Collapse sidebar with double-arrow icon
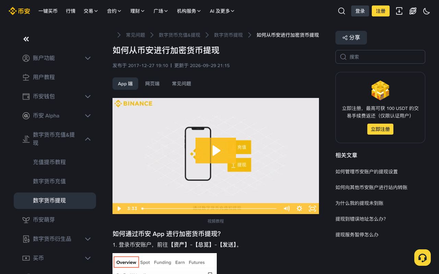 point(26,39)
